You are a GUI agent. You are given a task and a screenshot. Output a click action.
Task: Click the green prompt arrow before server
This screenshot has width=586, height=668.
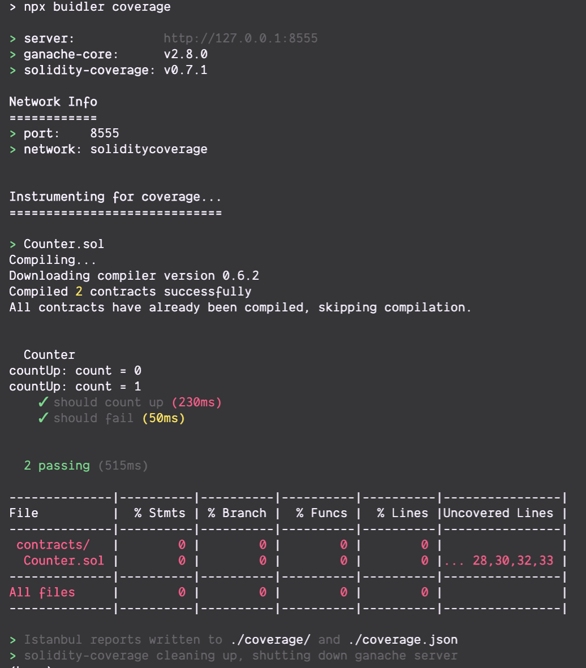click(x=13, y=39)
